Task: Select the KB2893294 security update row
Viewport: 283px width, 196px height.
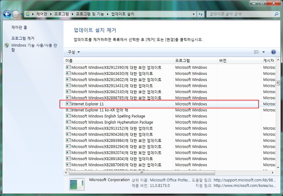Action: 169,147
